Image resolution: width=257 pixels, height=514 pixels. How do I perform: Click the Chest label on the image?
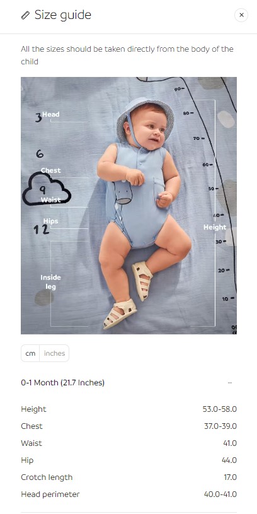coord(51,170)
